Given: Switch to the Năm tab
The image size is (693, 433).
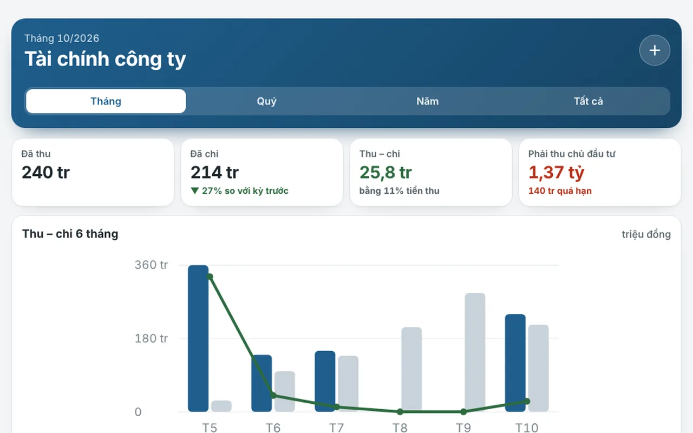Looking at the screenshot, I should (428, 101).
